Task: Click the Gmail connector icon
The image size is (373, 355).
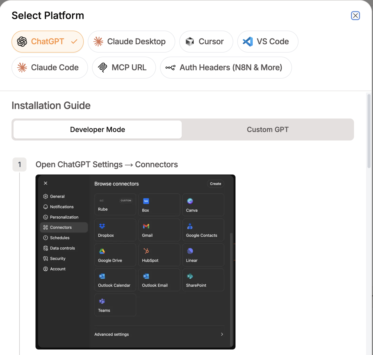Action: coord(146,226)
